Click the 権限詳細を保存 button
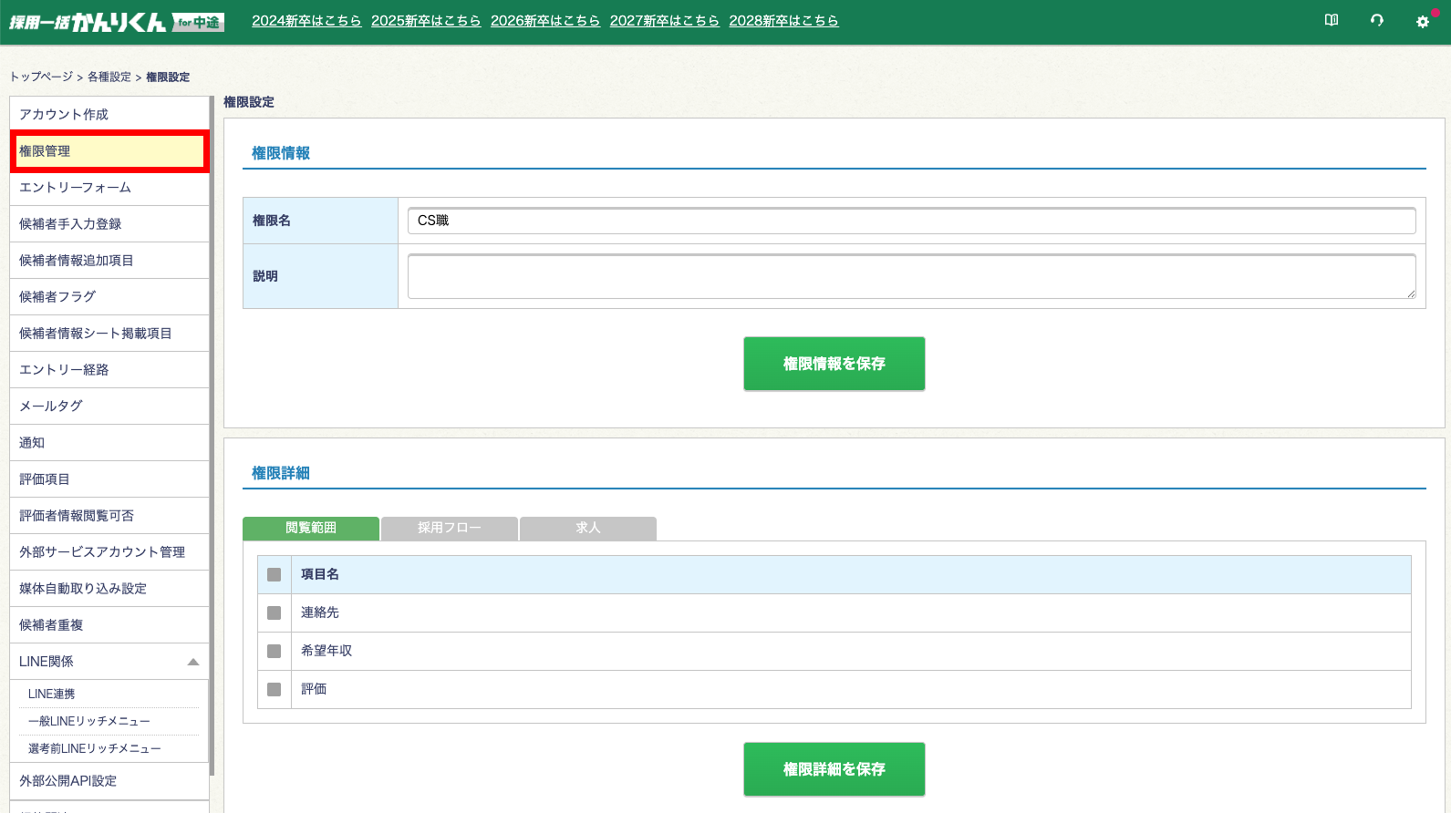This screenshot has width=1451, height=813. pos(834,769)
